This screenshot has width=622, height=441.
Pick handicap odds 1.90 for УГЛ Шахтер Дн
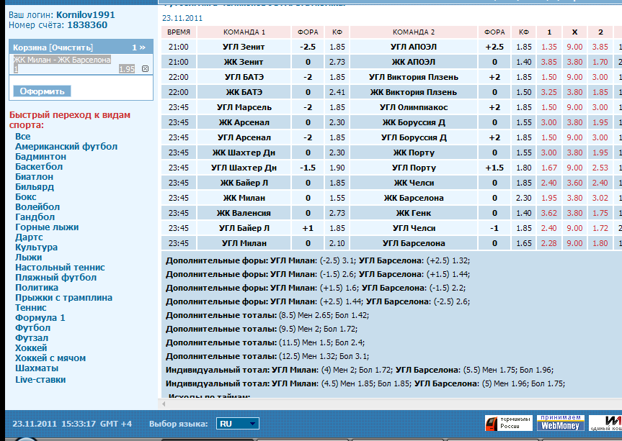pos(337,168)
